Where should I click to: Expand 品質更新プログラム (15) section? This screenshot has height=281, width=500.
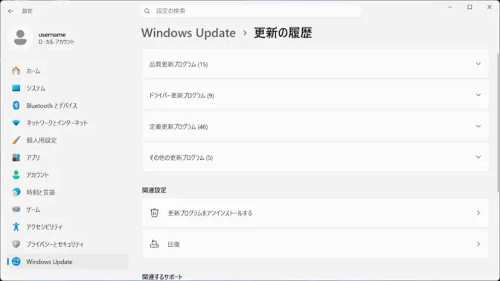315,64
